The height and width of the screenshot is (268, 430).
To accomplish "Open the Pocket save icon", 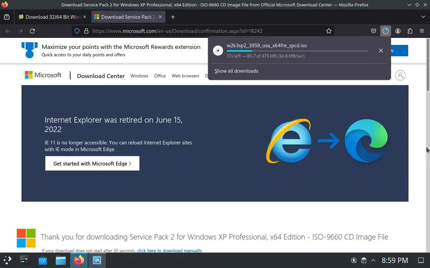I will click(373, 31).
